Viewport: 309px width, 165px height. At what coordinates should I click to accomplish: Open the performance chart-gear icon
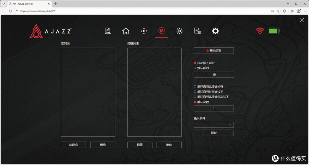tap(197, 31)
